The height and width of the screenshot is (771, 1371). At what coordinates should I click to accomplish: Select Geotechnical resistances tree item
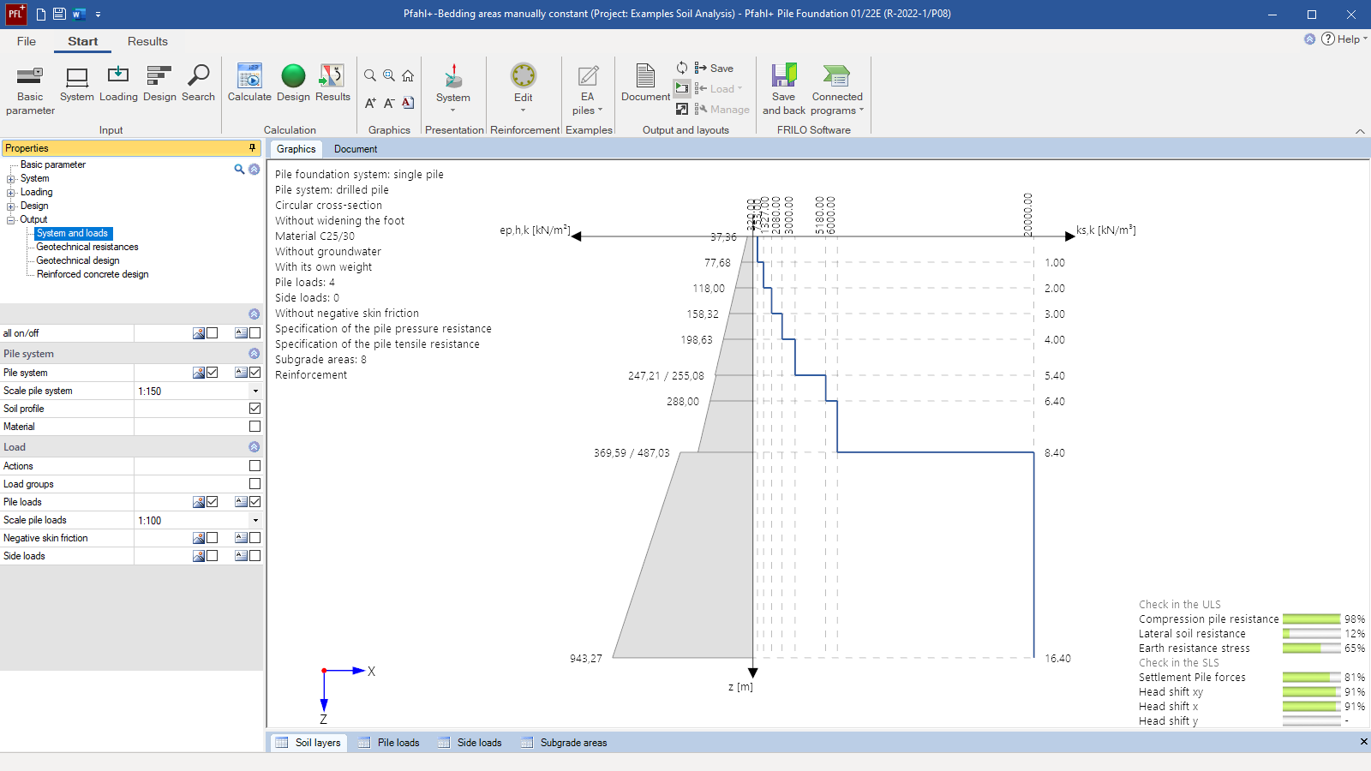coord(87,247)
